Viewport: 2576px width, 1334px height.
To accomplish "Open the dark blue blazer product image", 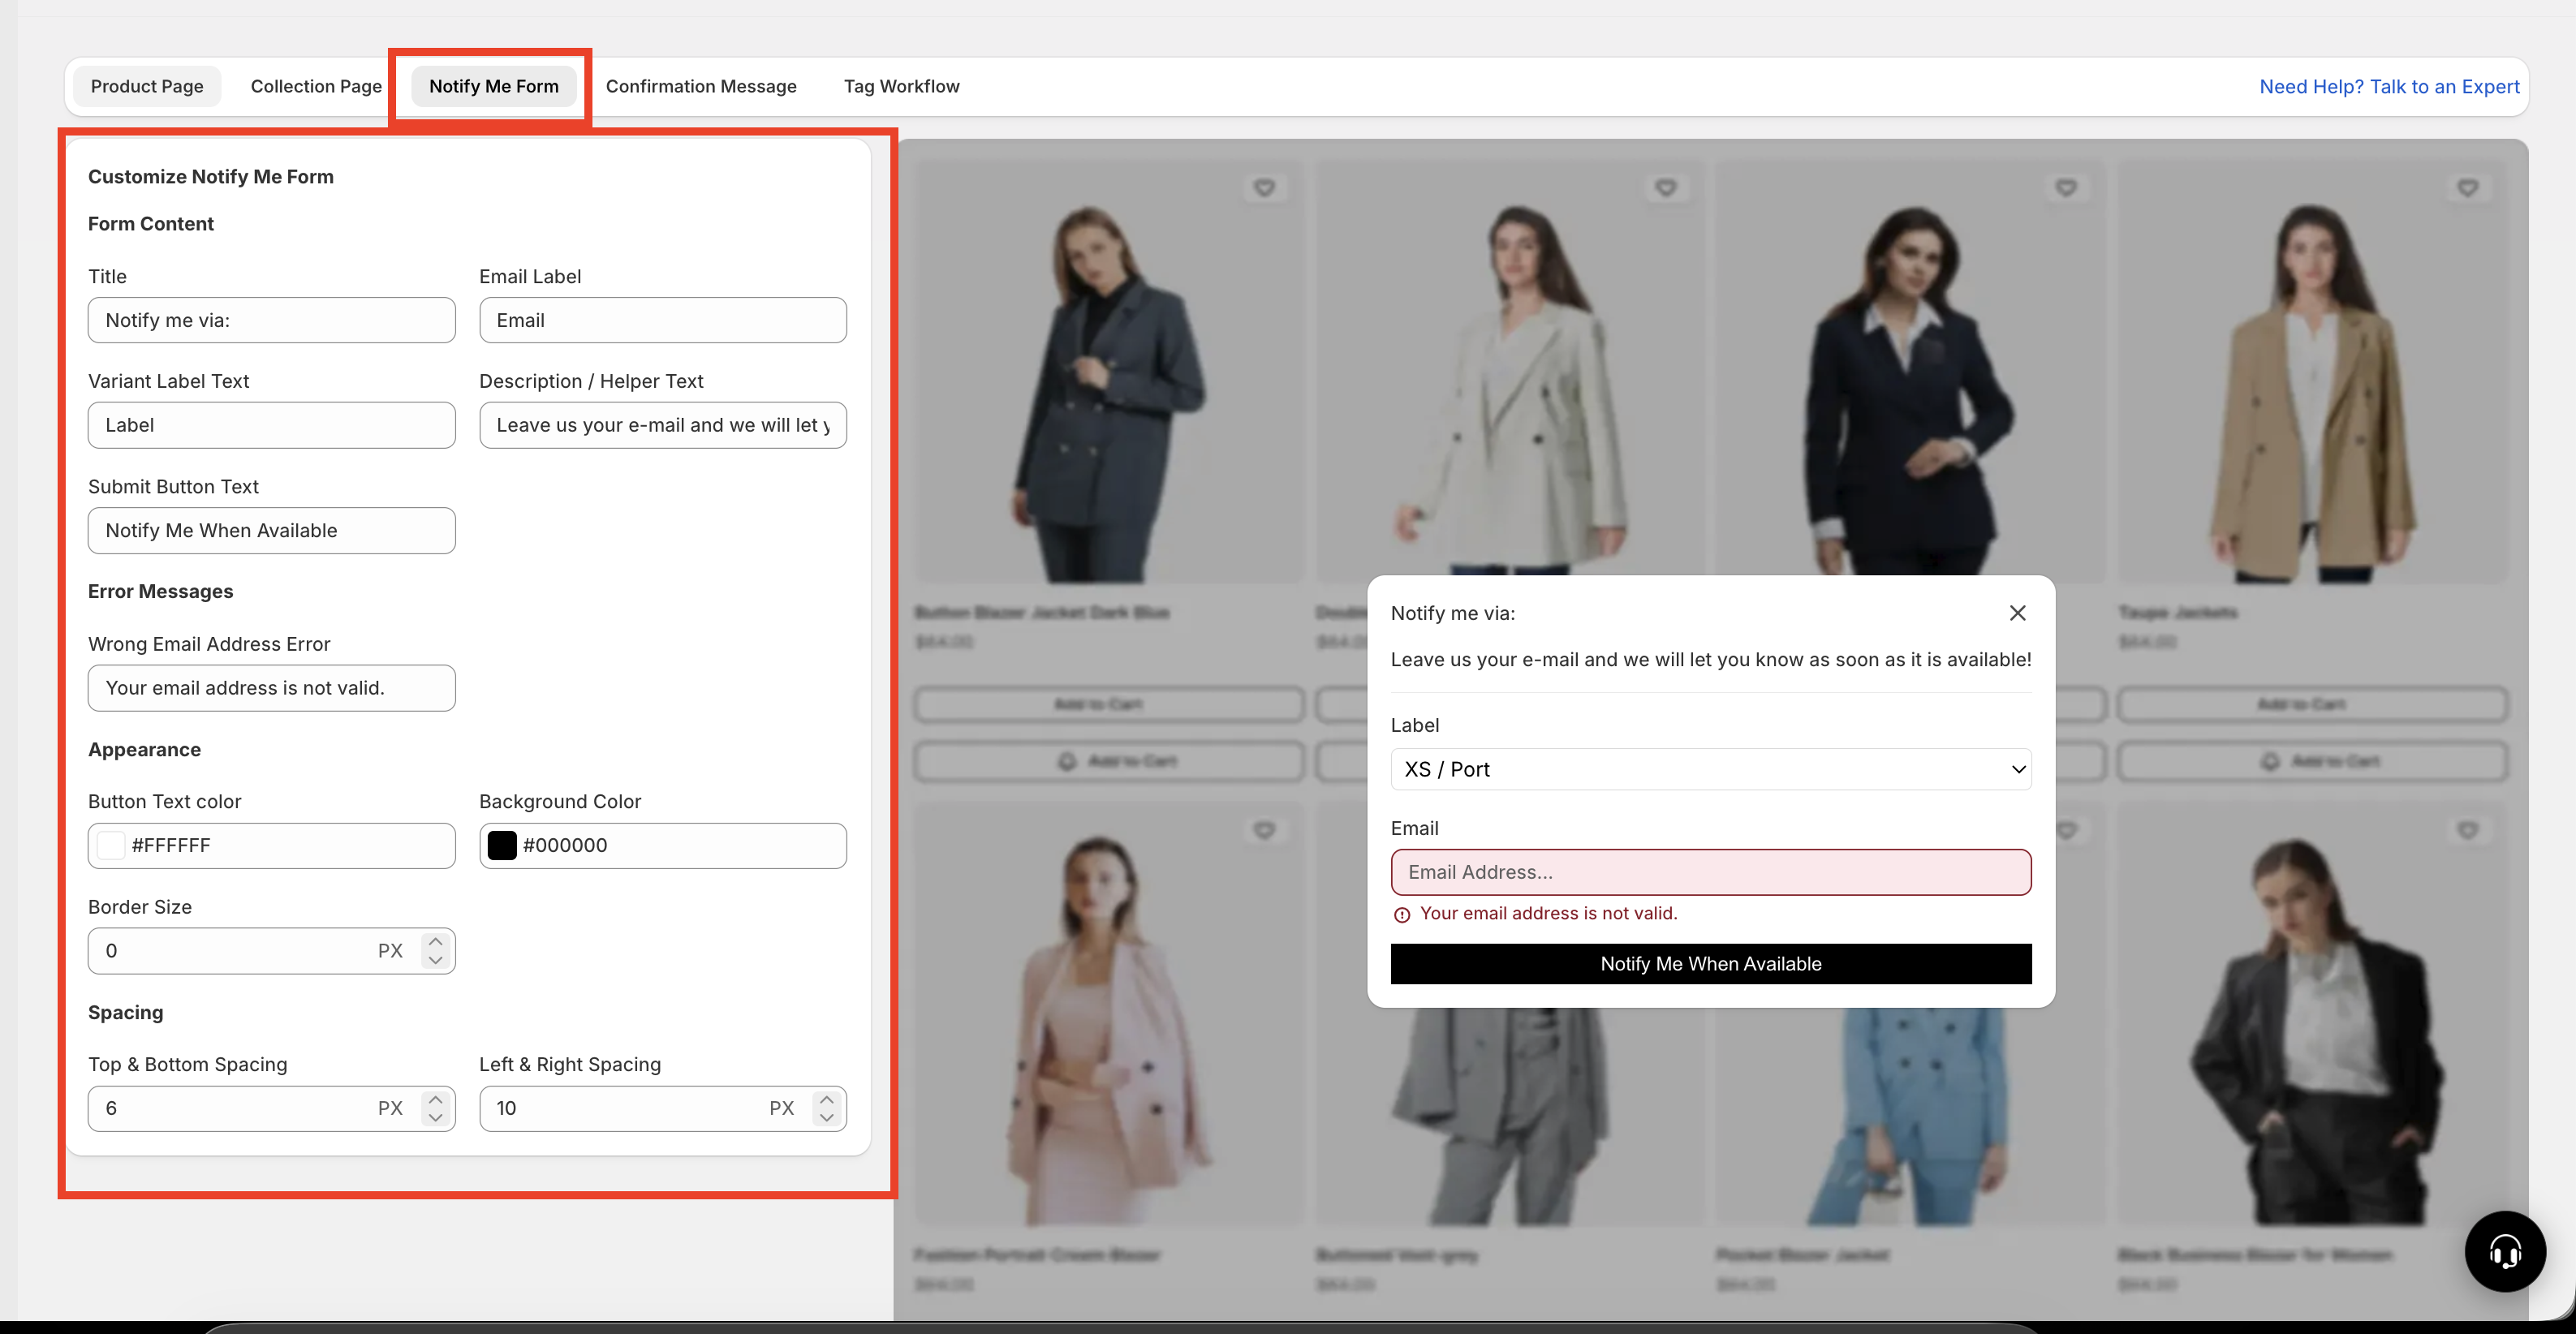I will click(x=1109, y=371).
